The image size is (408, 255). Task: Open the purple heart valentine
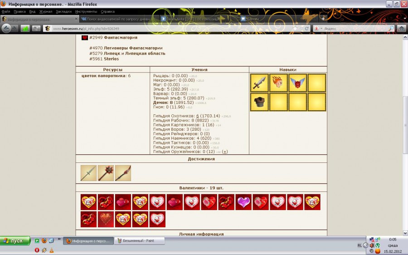pos(243,202)
